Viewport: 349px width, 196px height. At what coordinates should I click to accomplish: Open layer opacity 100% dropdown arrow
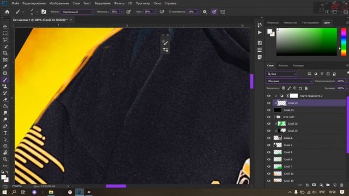coord(347,81)
